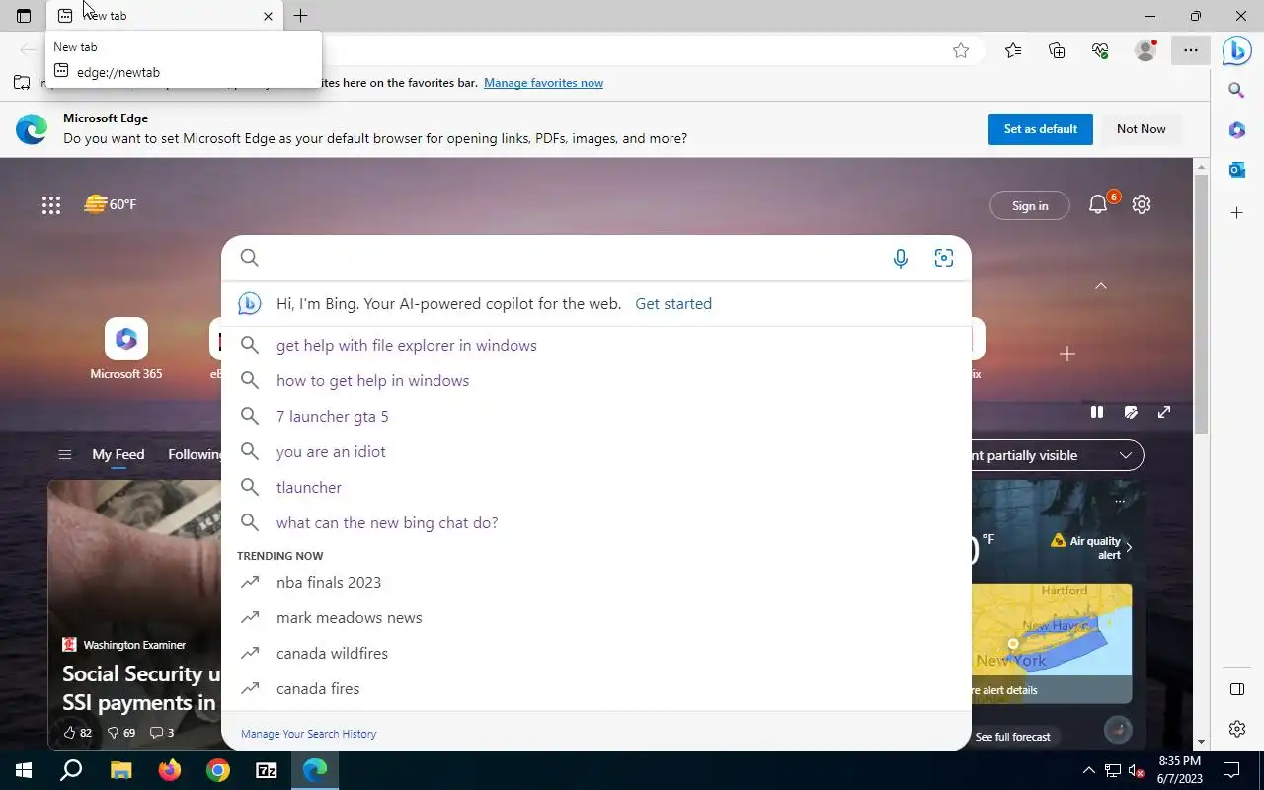Image resolution: width=1264 pixels, height=790 pixels.
Task: Open the profile avatar icon
Action: (1145, 51)
